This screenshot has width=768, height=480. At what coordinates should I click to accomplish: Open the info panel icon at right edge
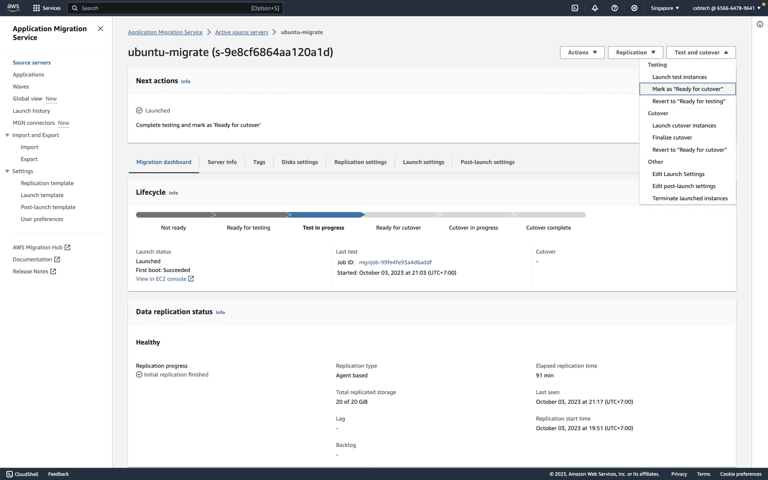click(x=760, y=25)
